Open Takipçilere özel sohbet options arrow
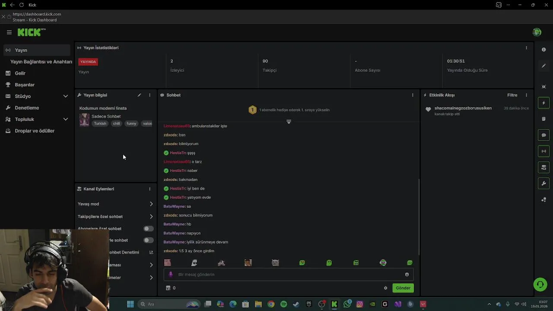Screen dimensions: 553x311 (x=151, y=216)
